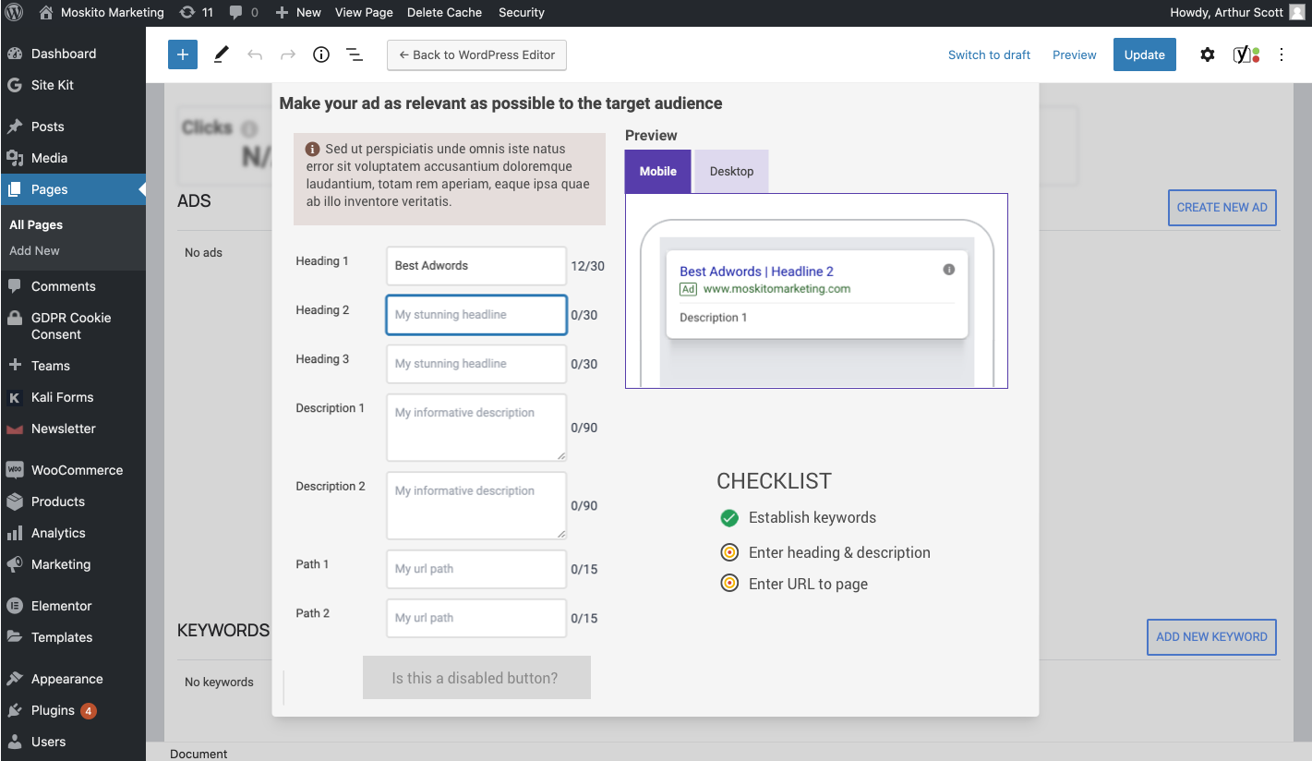This screenshot has width=1312, height=761.
Task: Open the WordPress logo menu
Action: [x=13, y=13]
